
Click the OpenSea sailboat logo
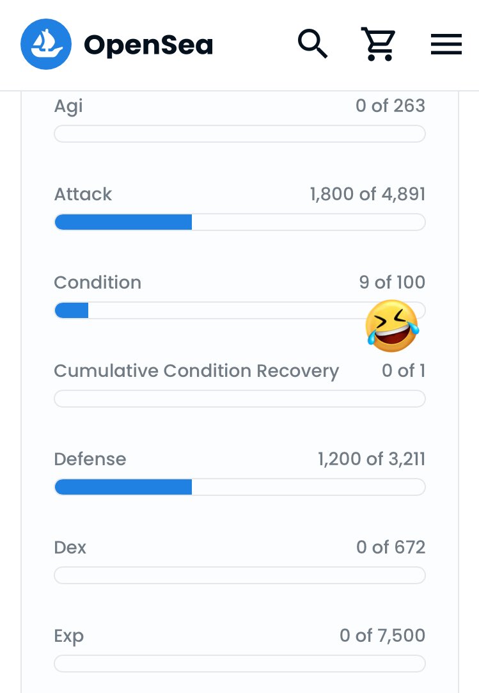46,44
